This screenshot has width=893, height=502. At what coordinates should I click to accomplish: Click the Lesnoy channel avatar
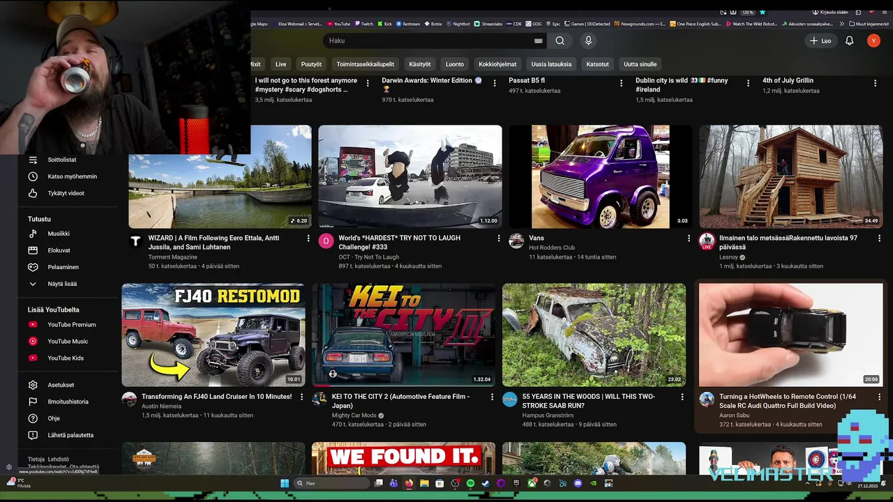707,241
